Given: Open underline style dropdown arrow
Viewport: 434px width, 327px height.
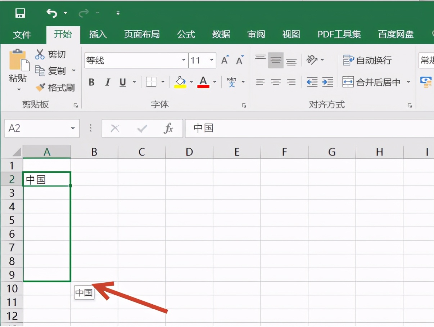Looking at the screenshot, I should 134,82.
